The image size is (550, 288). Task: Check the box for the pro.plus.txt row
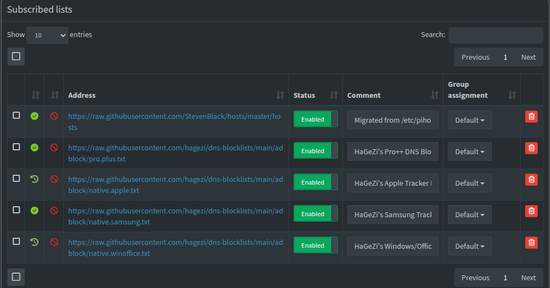point(16,147)
